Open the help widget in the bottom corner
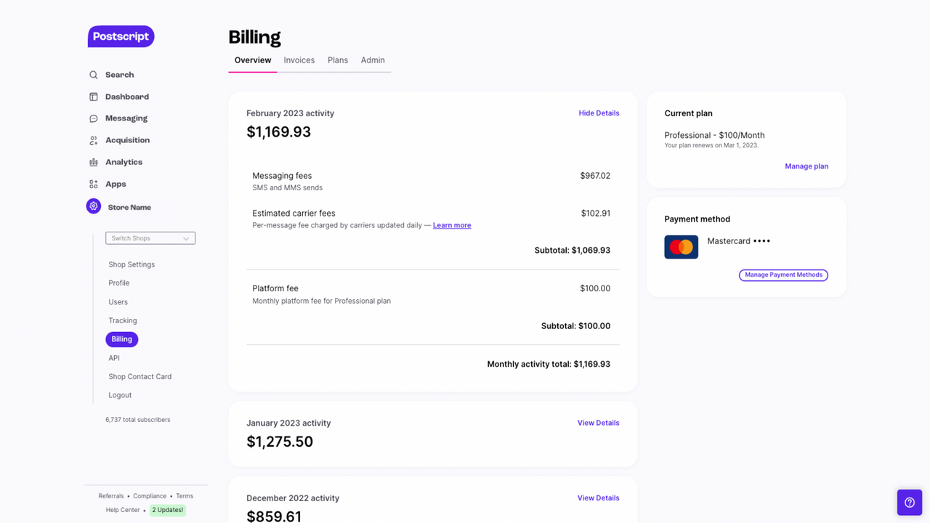 click(x=909, y=502)
